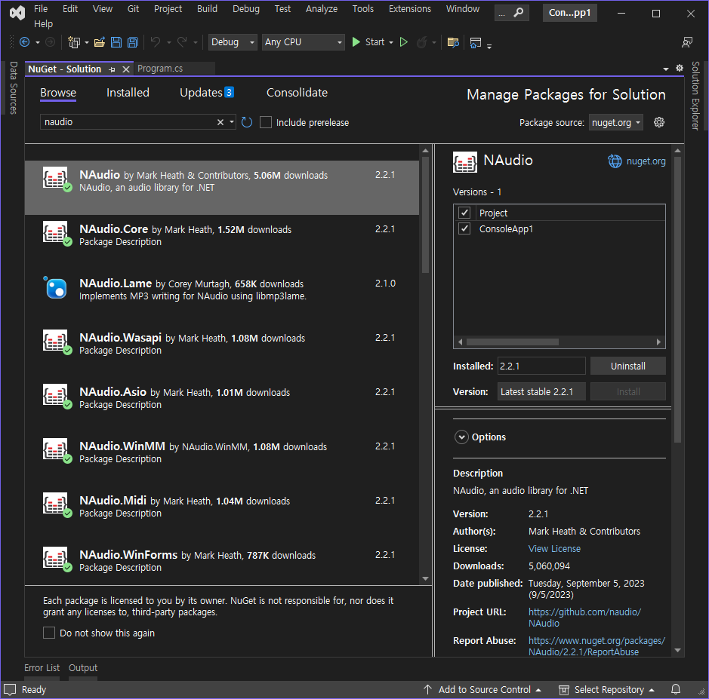Open the File menu

coord(41,9)
